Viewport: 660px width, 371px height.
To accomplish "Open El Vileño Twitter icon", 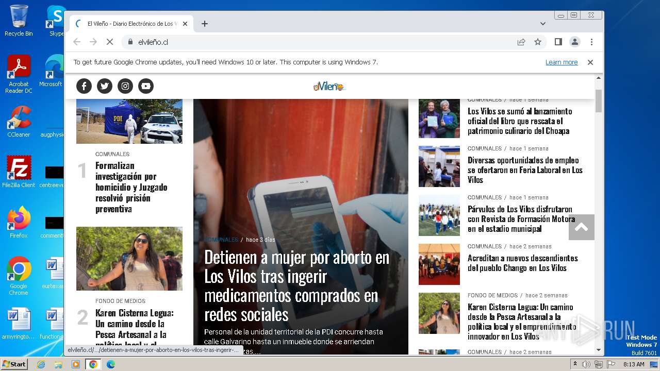I will point(105,86).
